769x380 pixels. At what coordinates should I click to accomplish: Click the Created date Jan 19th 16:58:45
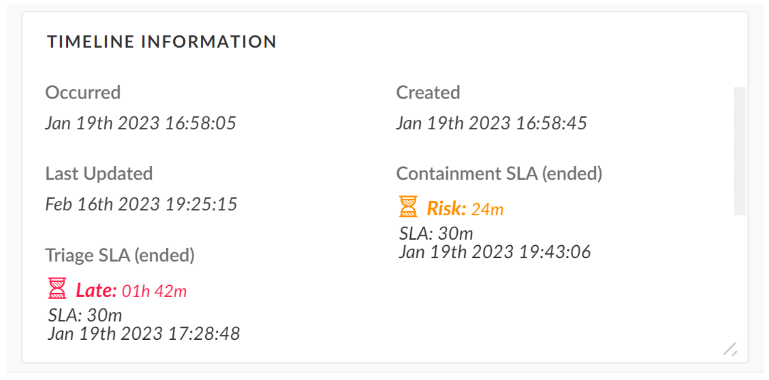[491, 123]
